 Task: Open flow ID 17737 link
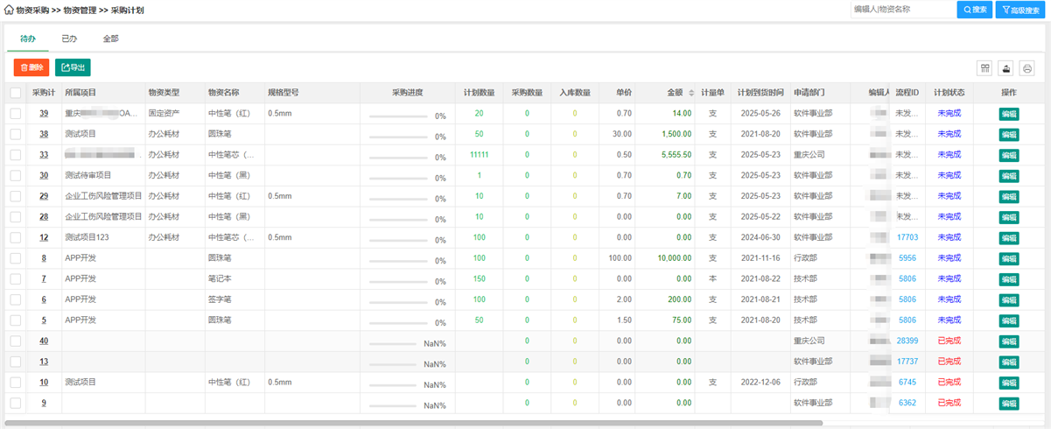(x=907, y=362)
